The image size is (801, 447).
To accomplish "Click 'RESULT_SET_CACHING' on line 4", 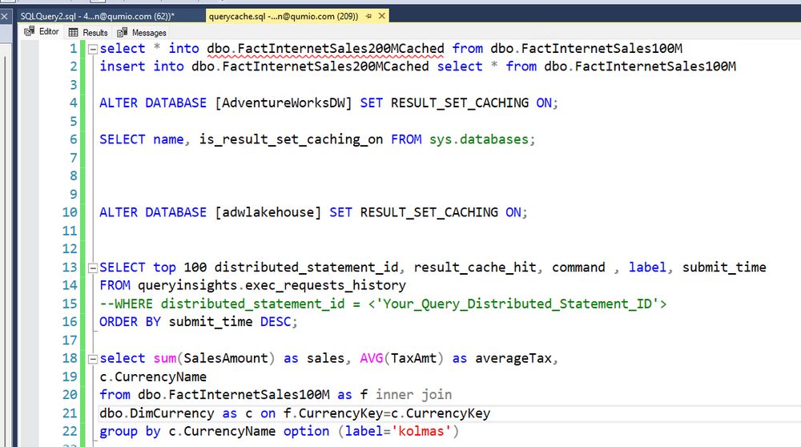I will point(460,103).
